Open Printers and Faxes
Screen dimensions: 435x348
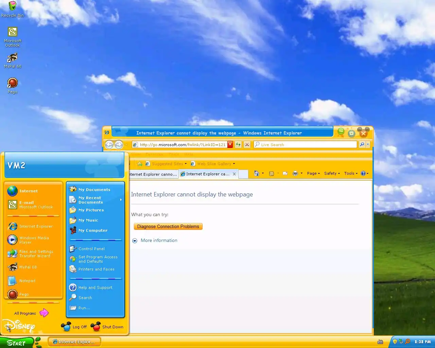95,269
